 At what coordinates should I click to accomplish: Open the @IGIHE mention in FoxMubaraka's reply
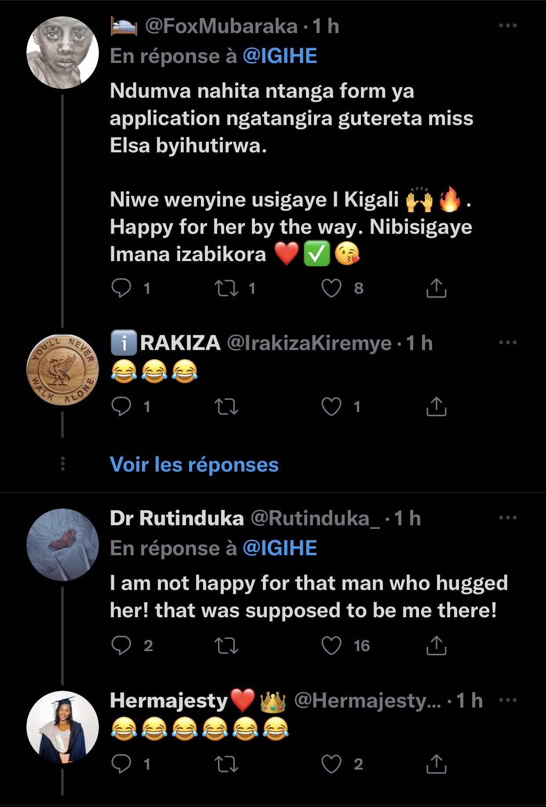coord(280,56)
